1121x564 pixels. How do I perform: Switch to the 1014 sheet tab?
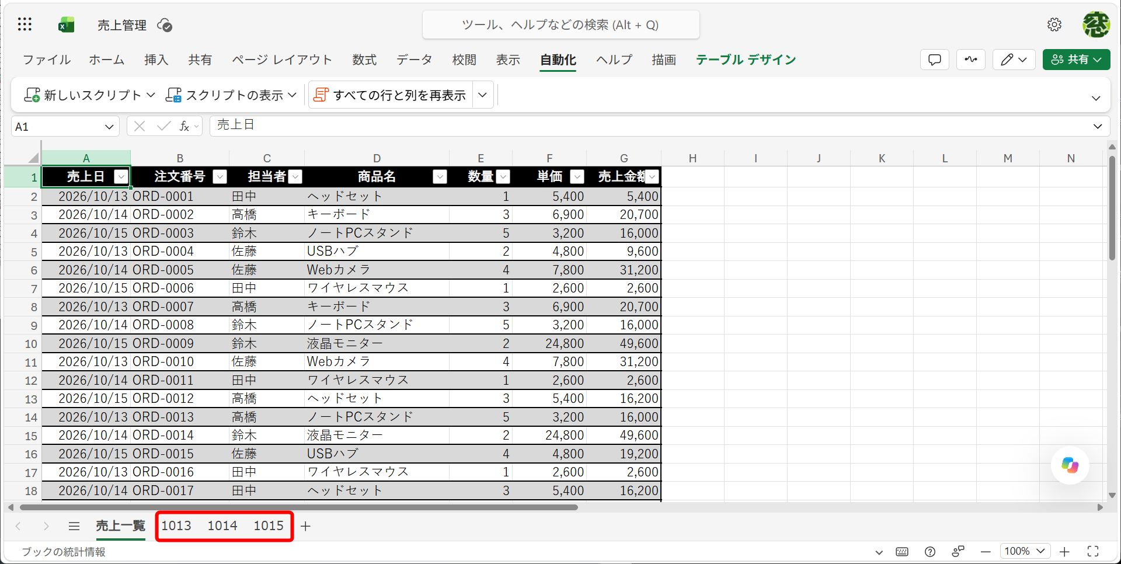tap(222, 525)
